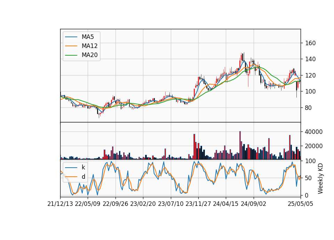The width and height of the screenshot is (334, 240).
Task: Click the 25/05/05 date tick label
Action: 301,204
